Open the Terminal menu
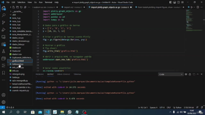The height and width of the screenshot is (115, 205). pyautogui.click(x=48, y=2)
